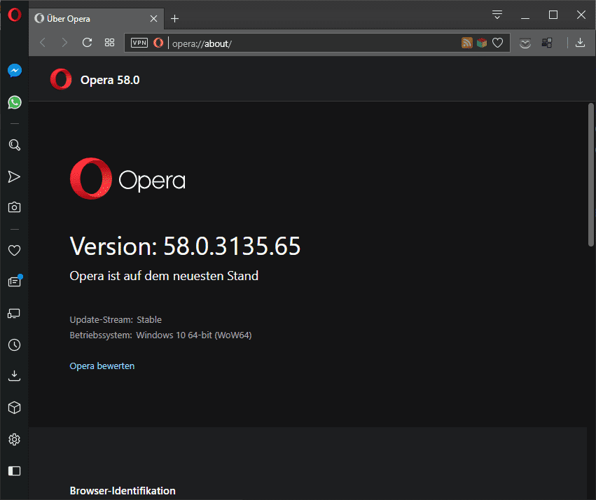
Task: Maximize the Opera window
Action: tap(553, 15)
